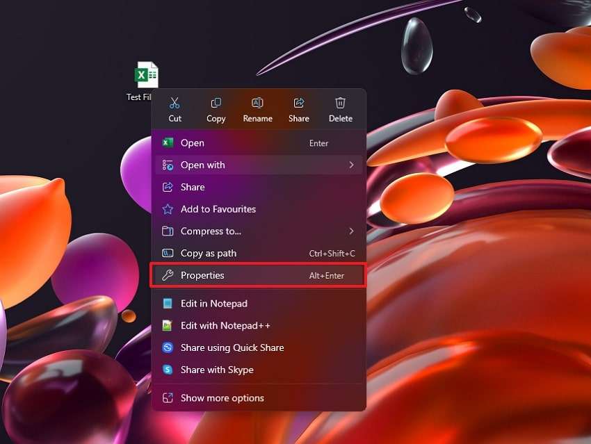Expand the Open with submenu arrow

coord(351,165)
